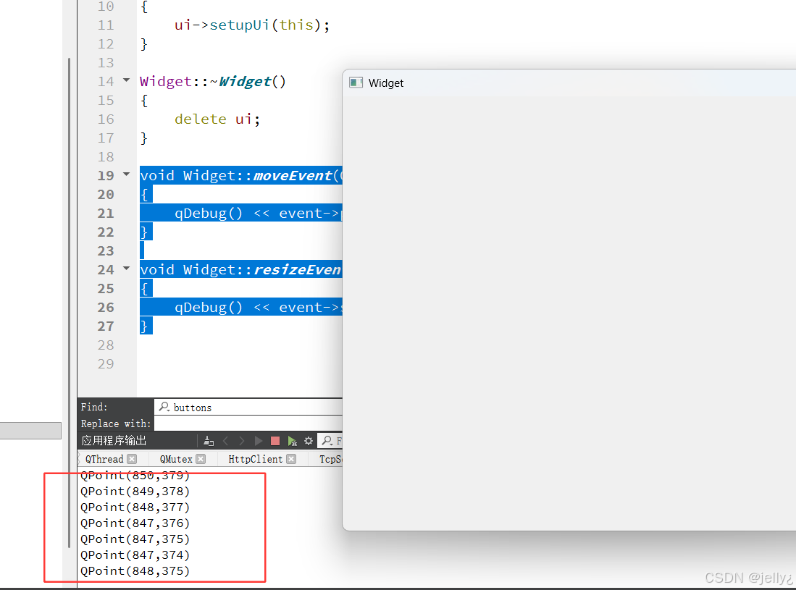Screen dimensions: 796x590
Task: Open filter magnifier in output toolbar
Action: click(x=327, y=441)
